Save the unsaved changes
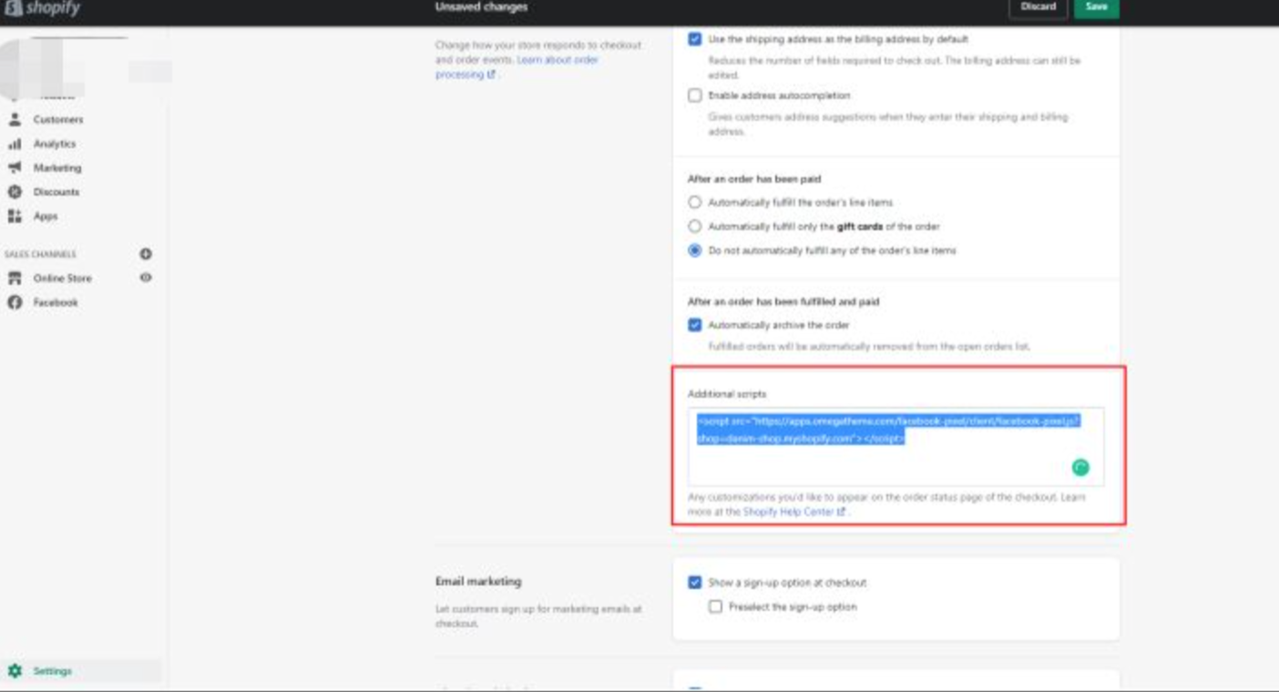1279x692 pixels. pos(1097,7)
